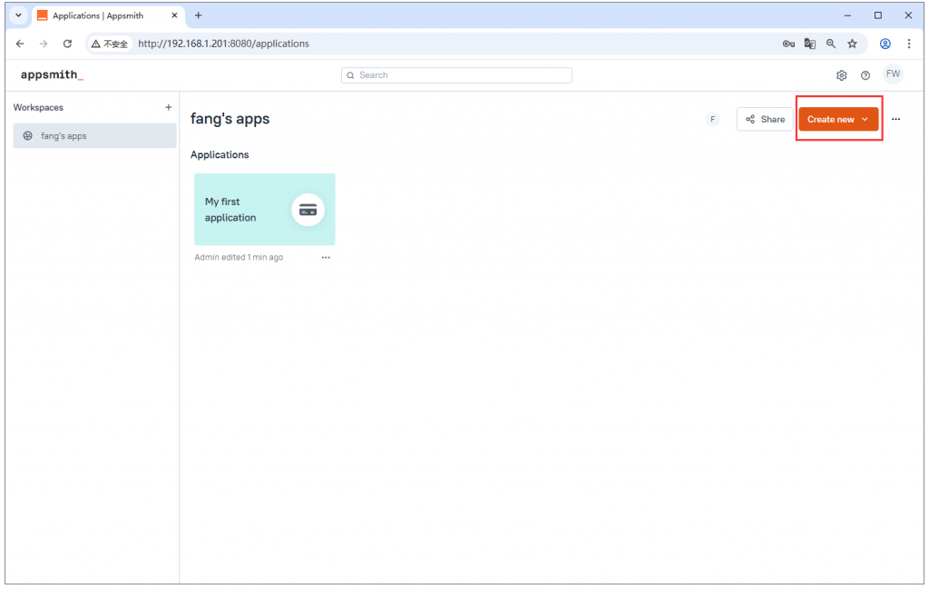
Task: Open the help question mark icon
Action: point(865,75)
